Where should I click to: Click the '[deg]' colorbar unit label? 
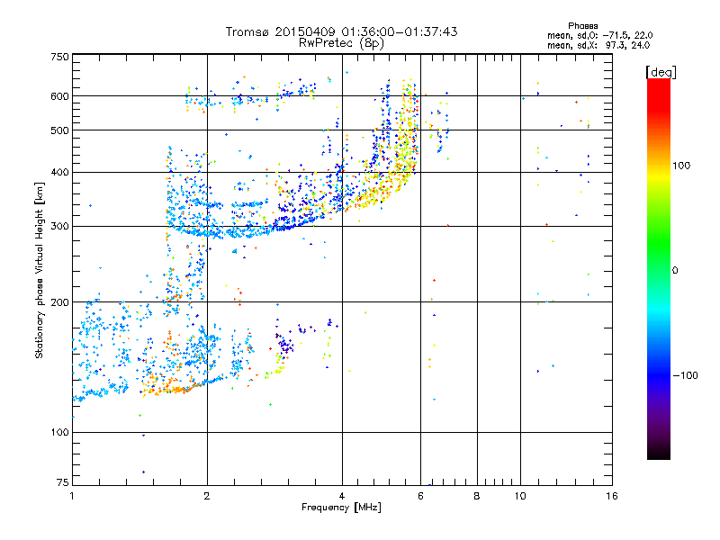click(x=661, y=72)
